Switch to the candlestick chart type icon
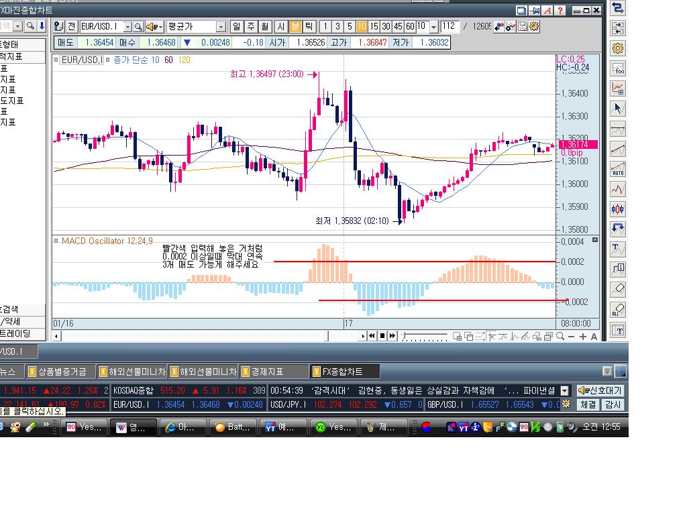 pyautogui.click(x=618, y=209)
